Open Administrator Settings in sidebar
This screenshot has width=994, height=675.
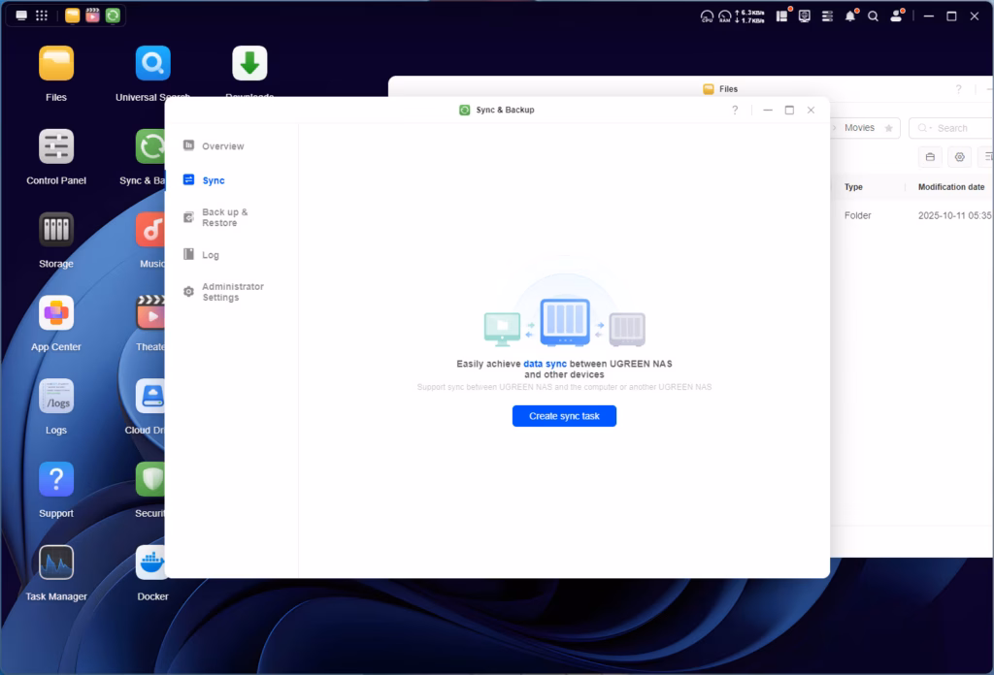232,292
